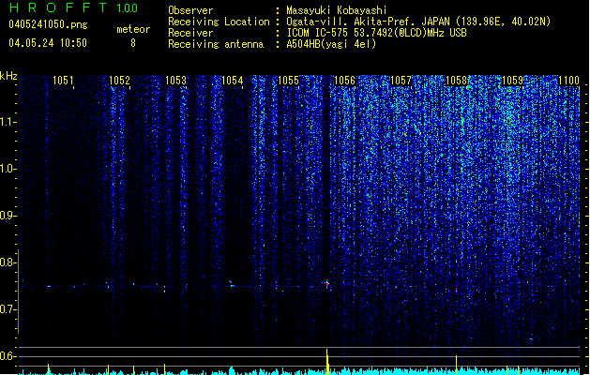Click the 0.9 kHz axis label
Viewport: 590px width, 375px height.
8,216
